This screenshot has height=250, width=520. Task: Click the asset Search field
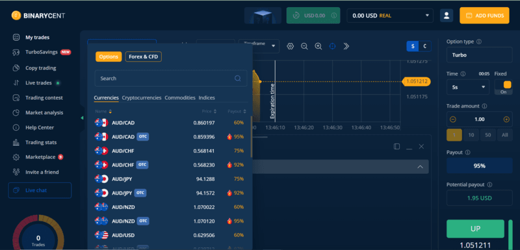[x=171, y=78]
